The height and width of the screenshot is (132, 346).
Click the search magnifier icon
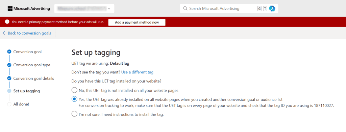pos(185,8)
